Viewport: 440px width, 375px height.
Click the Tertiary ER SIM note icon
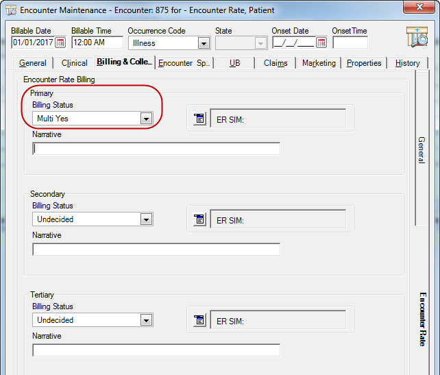[x=199, y=320]
